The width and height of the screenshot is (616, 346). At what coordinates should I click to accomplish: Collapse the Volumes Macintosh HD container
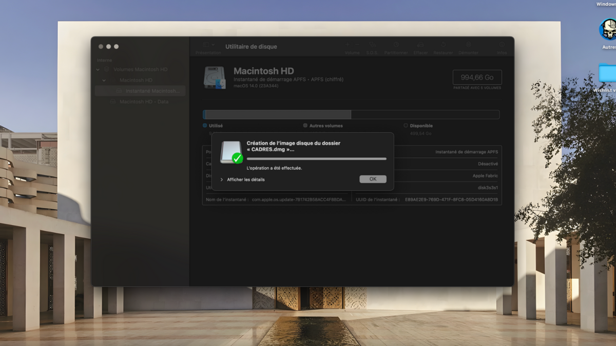[98, 69]
